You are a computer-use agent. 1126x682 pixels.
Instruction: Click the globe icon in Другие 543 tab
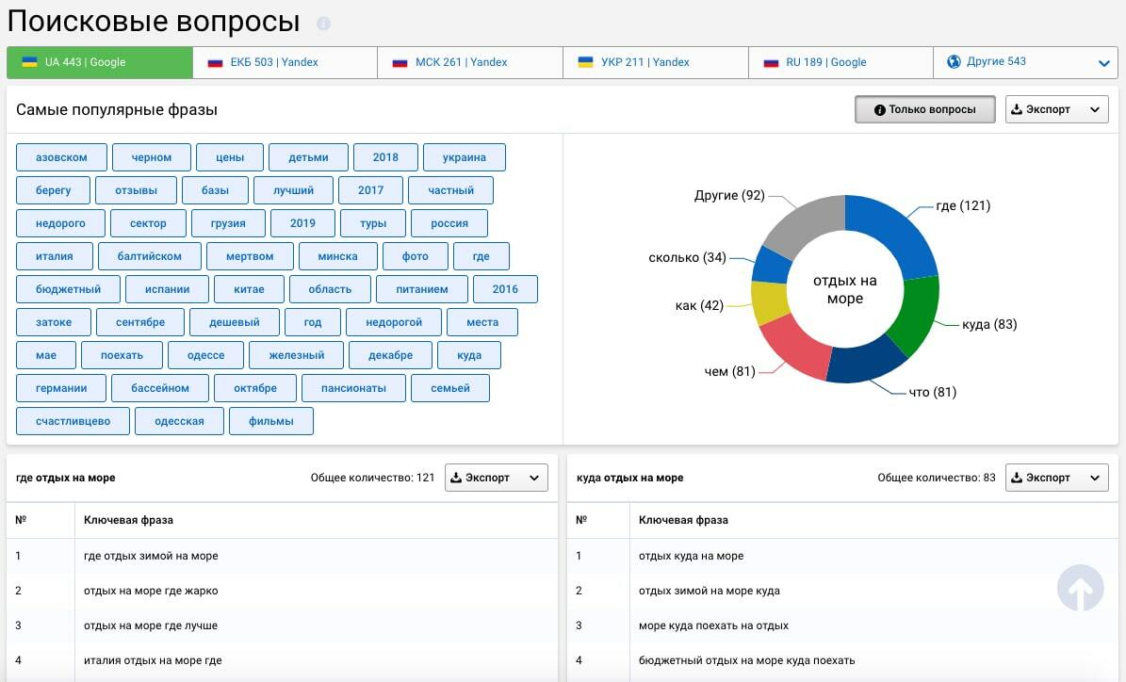pos(954,62)
